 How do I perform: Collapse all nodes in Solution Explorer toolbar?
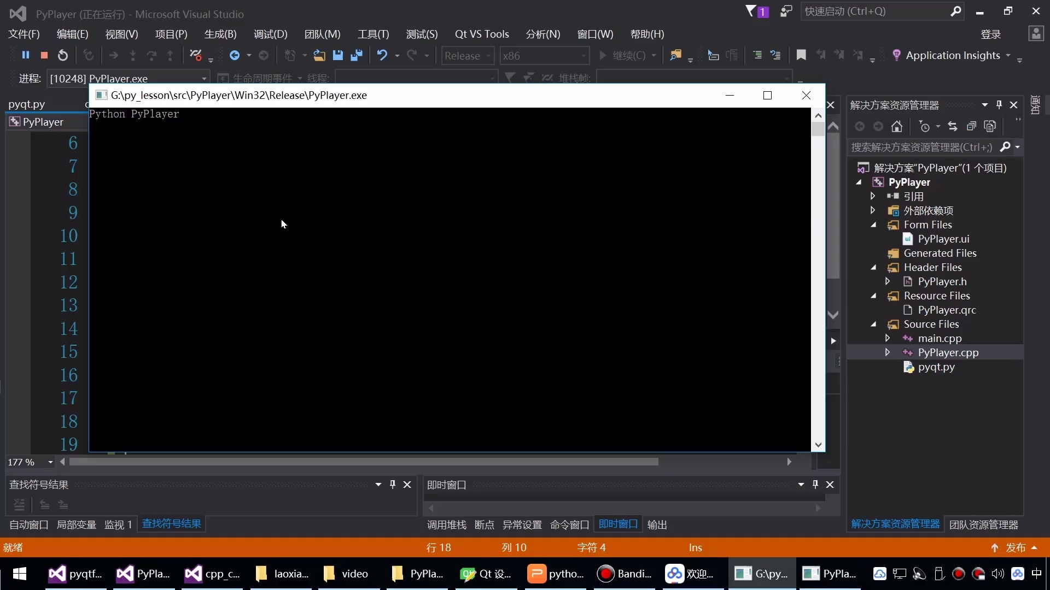pyautogui.click(x=971, y=127)
